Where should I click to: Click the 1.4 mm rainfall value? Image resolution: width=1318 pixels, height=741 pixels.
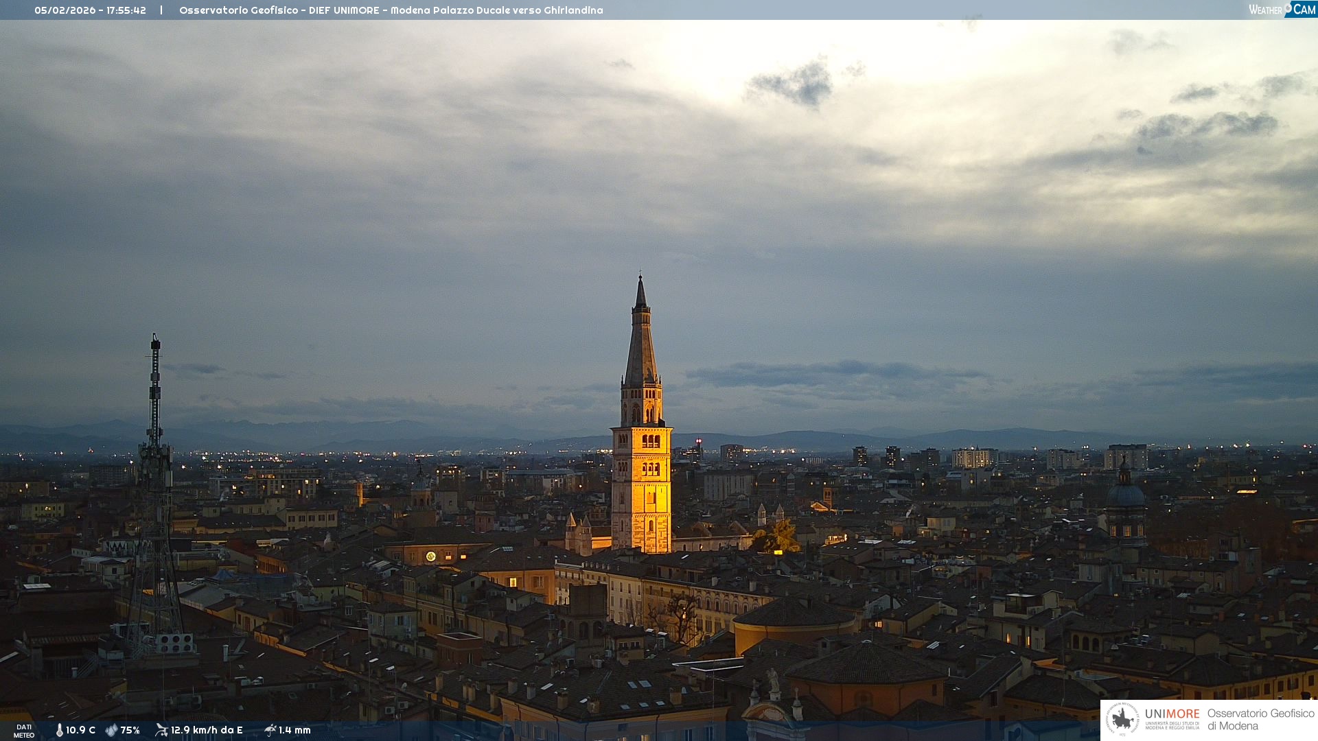[x=294, y=730]
